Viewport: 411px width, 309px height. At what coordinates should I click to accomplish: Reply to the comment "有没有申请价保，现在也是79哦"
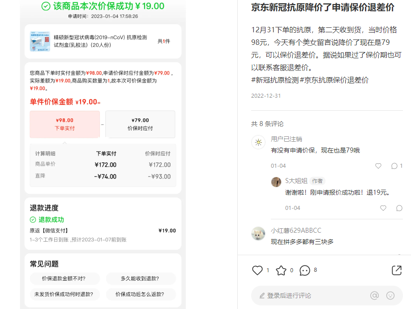[x=394, y=166]
